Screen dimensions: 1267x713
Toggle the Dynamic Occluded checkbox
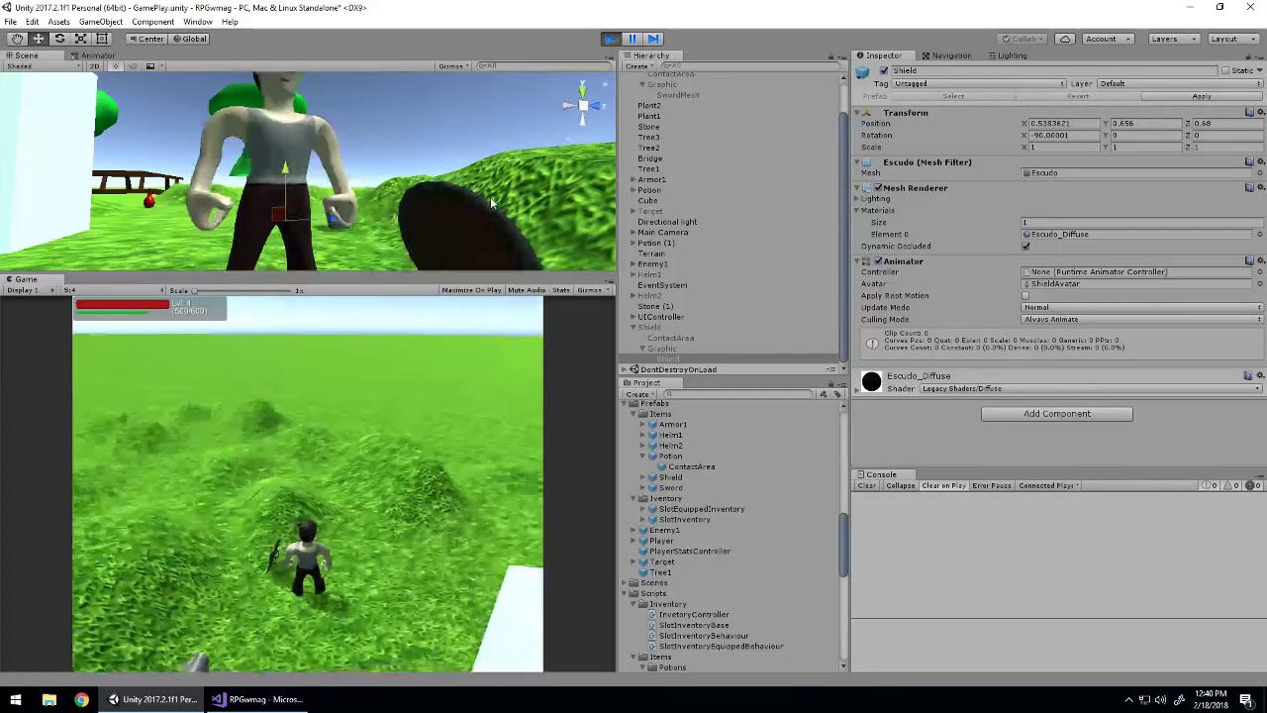click(1025, 247)
